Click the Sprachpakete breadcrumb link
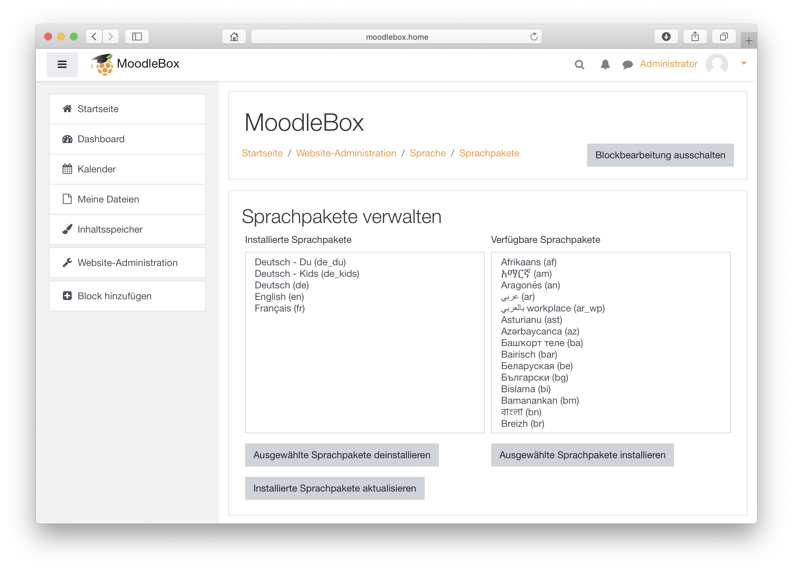Image resolution: width=793 pixels, height=571 pixels. click(489, 153)
